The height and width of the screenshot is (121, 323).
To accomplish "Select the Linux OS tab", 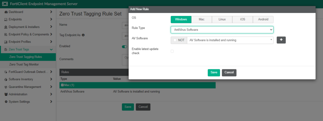I will tap(222, 19).
